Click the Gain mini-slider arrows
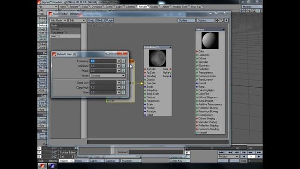The image size is (300, 169). 119,92
